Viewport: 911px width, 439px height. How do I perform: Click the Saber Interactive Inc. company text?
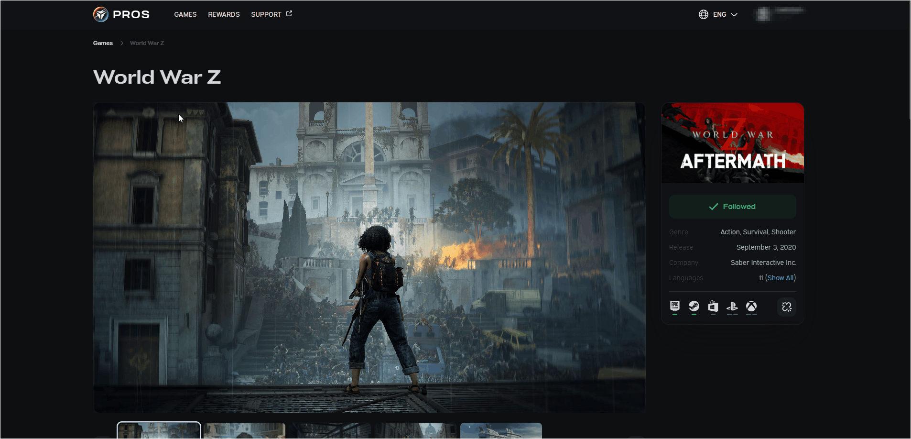(x=763, y=263)
